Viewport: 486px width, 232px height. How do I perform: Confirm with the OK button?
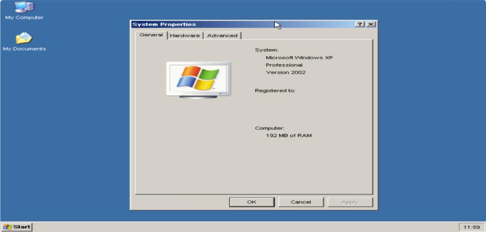pos(252,202)
